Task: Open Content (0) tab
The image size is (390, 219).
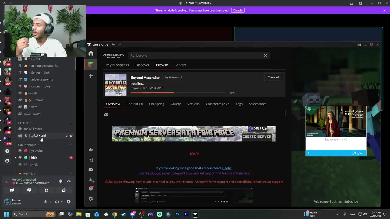Action: [135, 104]
